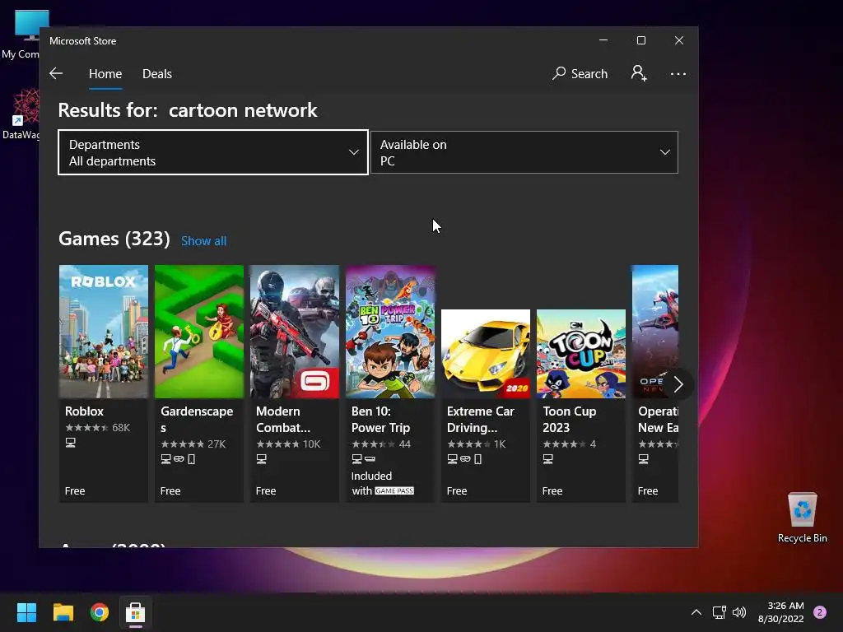This screenshot has width=843, height=632.
Task: Click the Games (323) heading
Action: point(114,239)
